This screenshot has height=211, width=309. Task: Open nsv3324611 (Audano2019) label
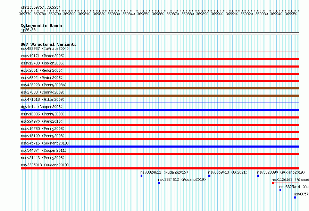pyautogui.click(x=164, y=172)
